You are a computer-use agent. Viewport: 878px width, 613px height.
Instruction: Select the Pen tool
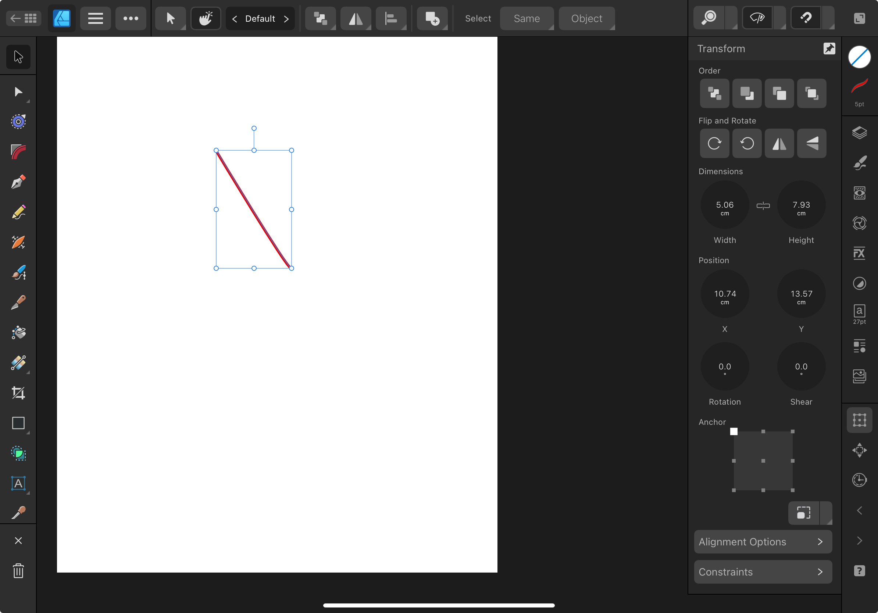18,182
